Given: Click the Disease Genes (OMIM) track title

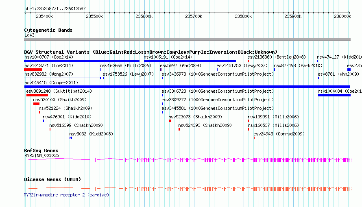Looking at the screenshot, I should click(x=52, y=179).
